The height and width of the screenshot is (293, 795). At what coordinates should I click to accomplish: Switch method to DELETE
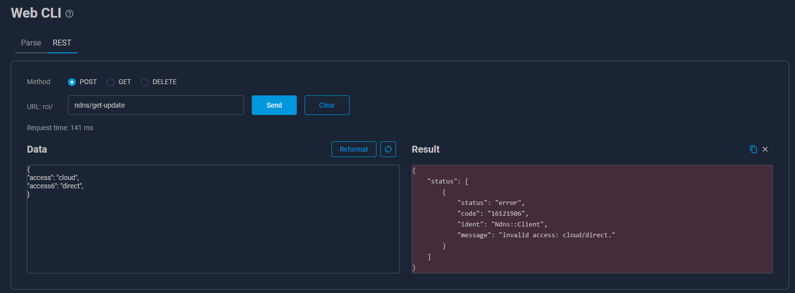(x=145, y=82)
